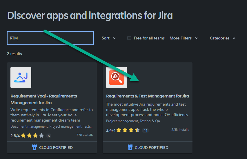This screenshot has width=247, height=159.
Task: Click the 778 installs label
Action: [x=85, y=135]
